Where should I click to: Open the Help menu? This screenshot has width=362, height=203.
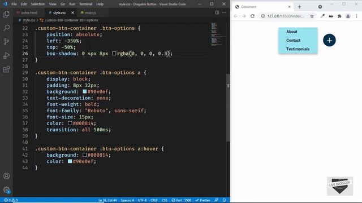100,4
